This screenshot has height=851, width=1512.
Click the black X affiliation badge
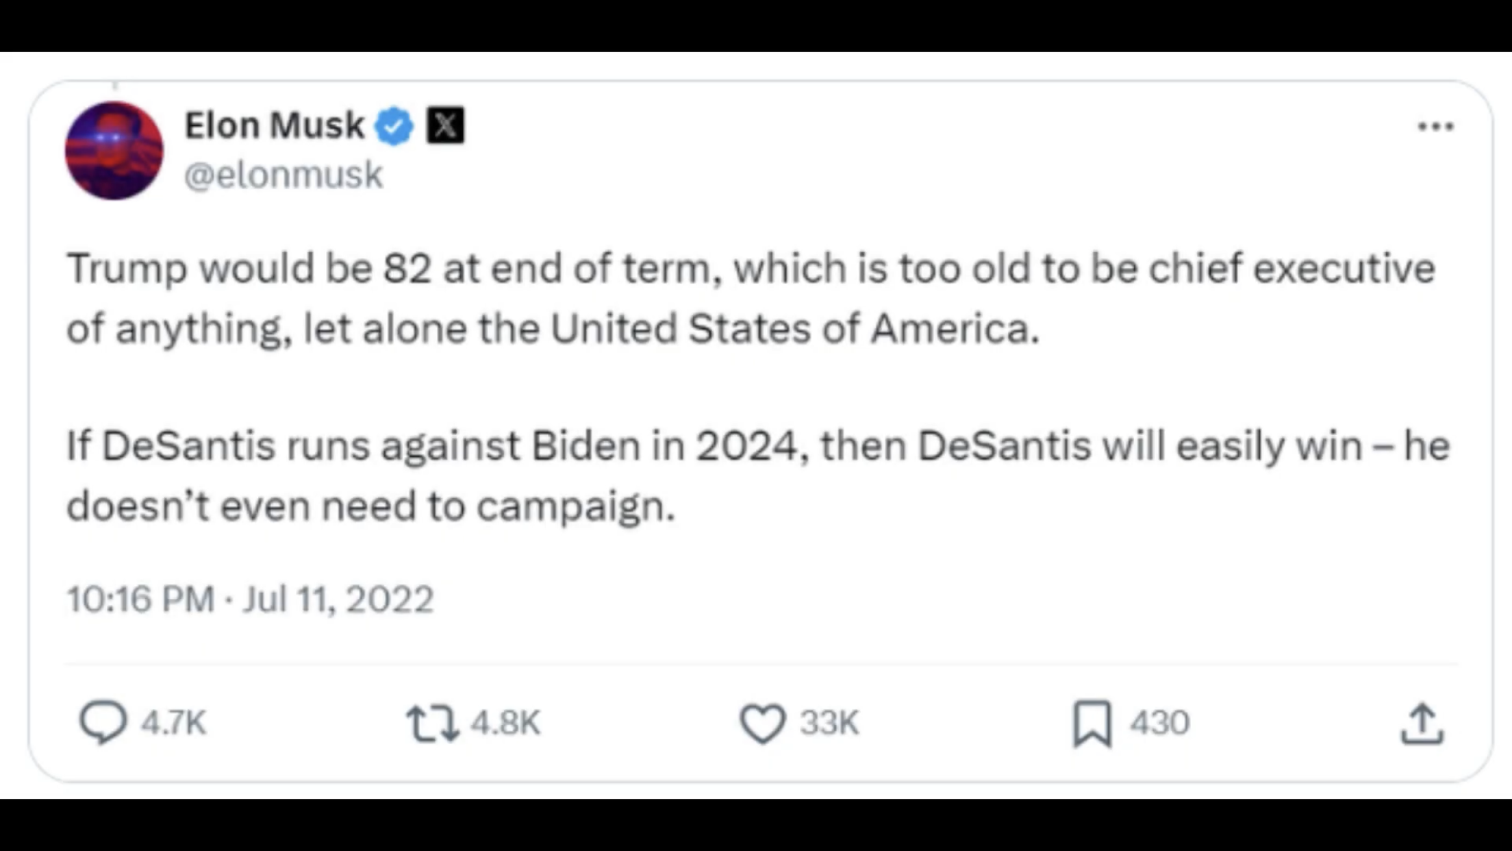click(445, 125)
